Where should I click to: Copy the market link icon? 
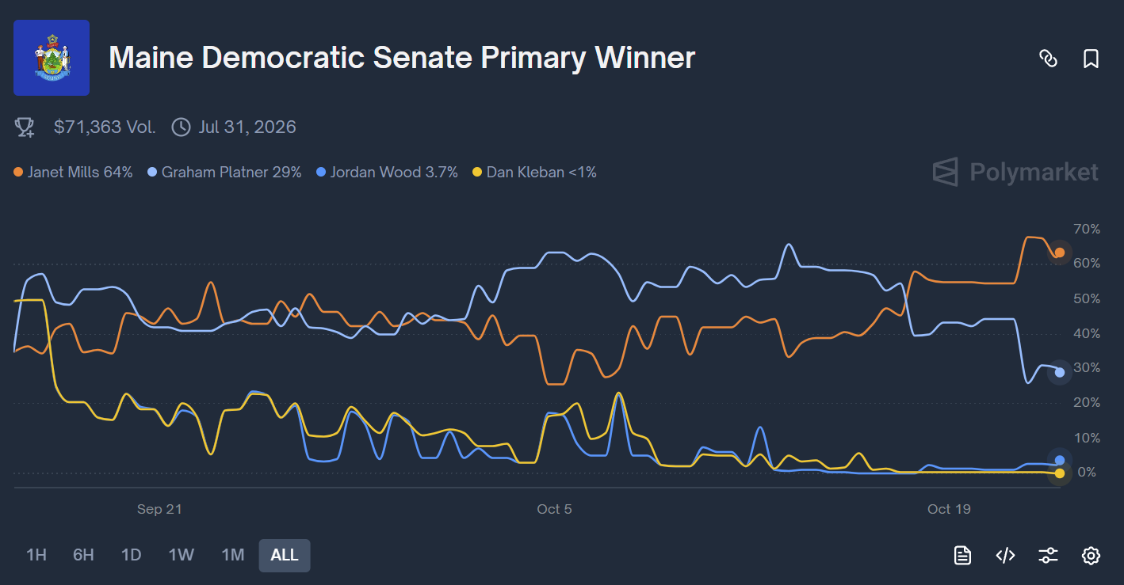(1048, 59)
